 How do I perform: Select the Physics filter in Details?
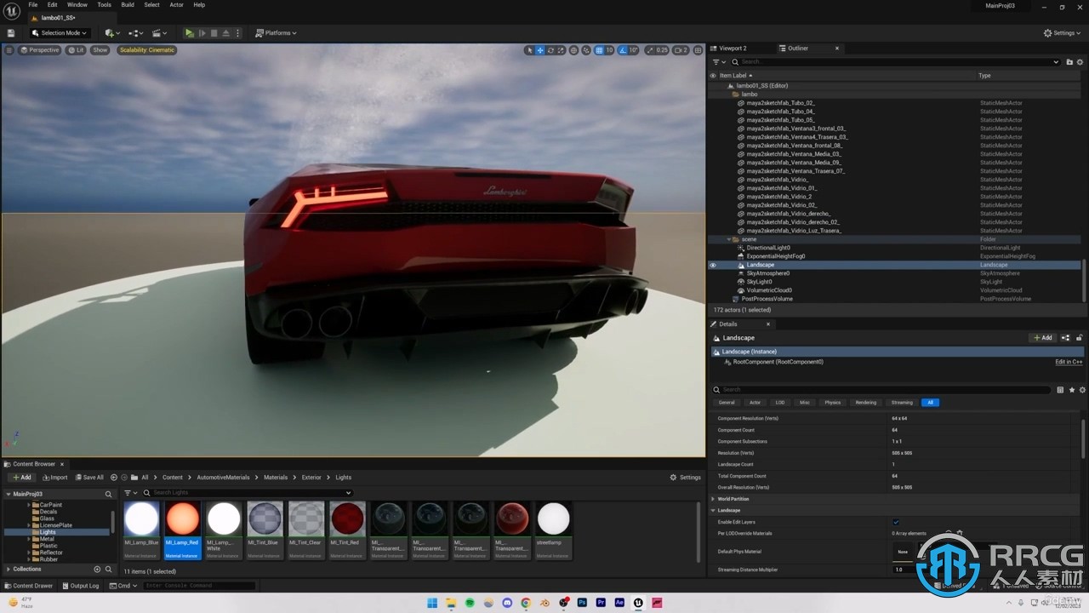832,403
